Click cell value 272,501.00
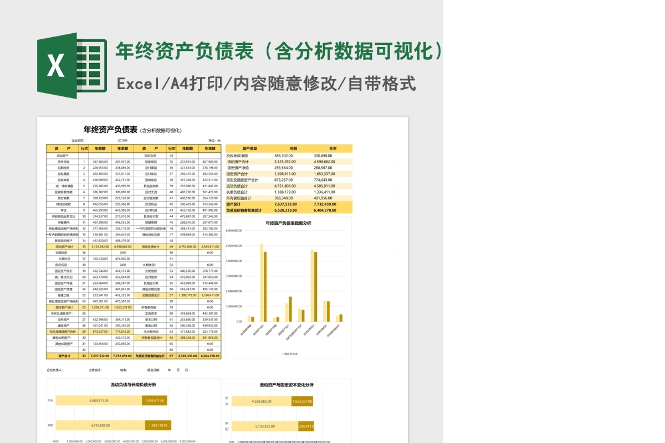This screenshot has height=443, width=665. coord(188,162)
